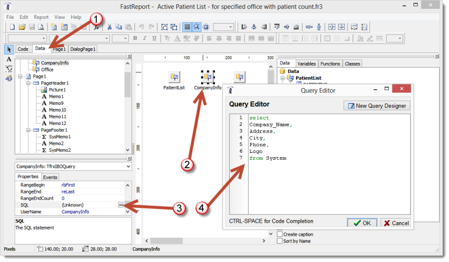This screenshot has width=449, height=262.
Task: Click the SQL property ellipsis button
Action: 121,205
